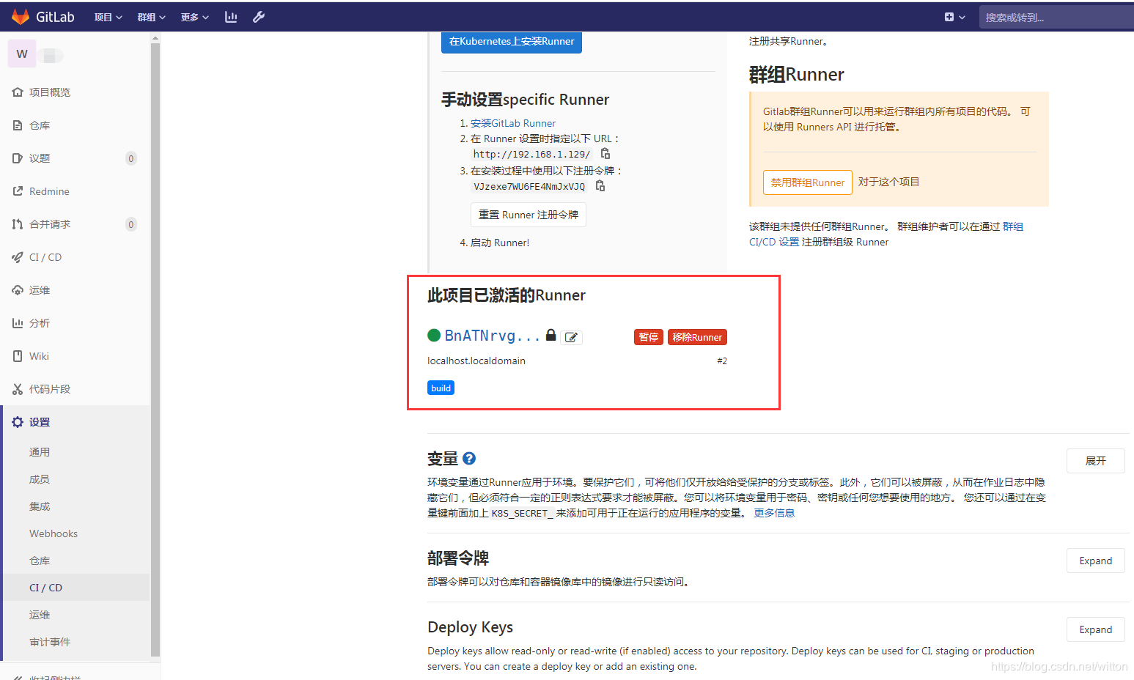Click the lock icon beside BnATNrvg runner
Image resolution: width=1134 pixels, height=680 pixels.
click(x=551, y=335)
